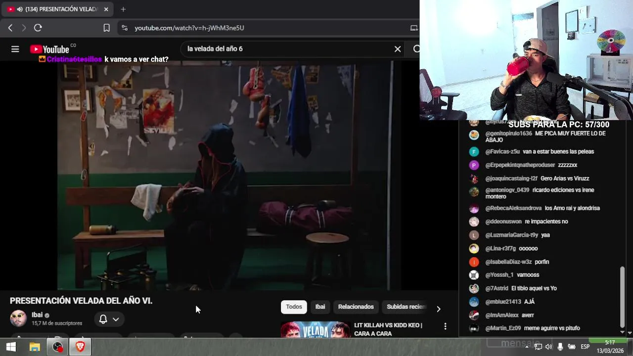
Task: Click chat scrollbar down arrow
Action: (622, 332)
